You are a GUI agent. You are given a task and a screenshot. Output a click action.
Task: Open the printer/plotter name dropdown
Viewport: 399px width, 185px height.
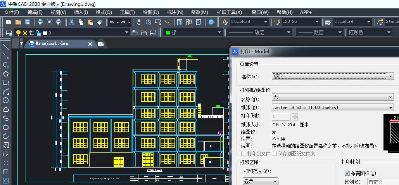[x=391, y=97]
